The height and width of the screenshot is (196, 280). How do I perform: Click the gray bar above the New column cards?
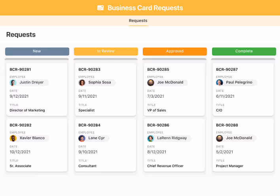(37, 59)
